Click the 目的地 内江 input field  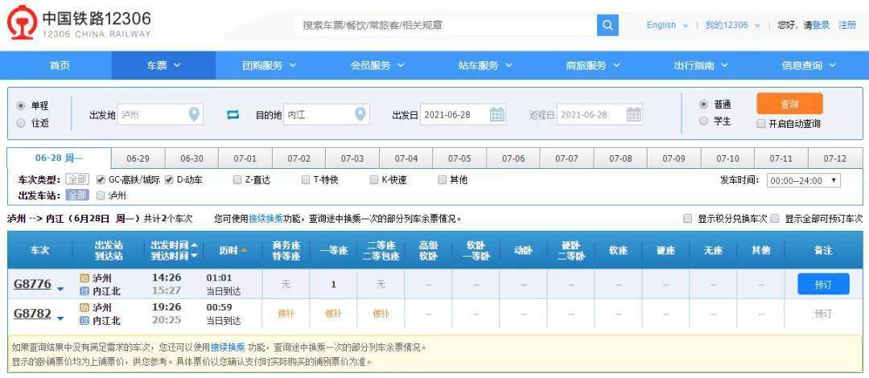click(x=327, y=115)
